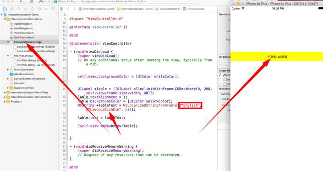The height and width of the screenshot is (171, 323).
Task: Click the On Demand Resource Tags field
Action: (x=225, y=62)
